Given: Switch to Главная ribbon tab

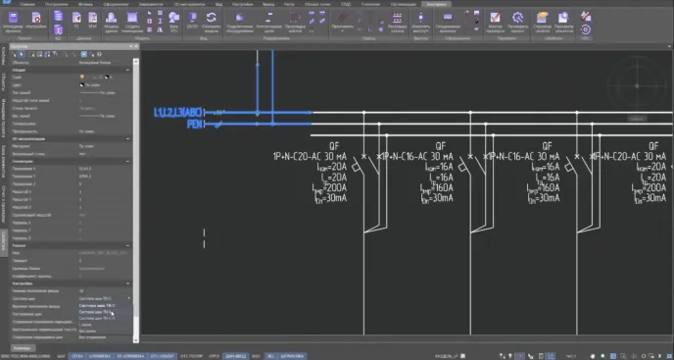Looking at the screenshot, I should point(27,4).
